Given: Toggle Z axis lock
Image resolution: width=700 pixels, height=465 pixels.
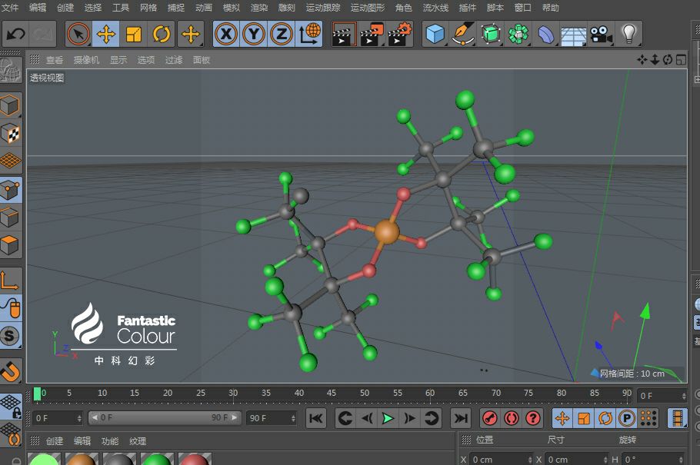Looking at the screenshot, I should pyautogui.click(x=282, y=34).
